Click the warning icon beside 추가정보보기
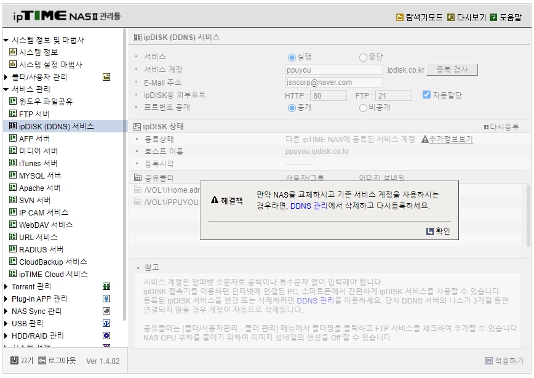 [424, 139]
